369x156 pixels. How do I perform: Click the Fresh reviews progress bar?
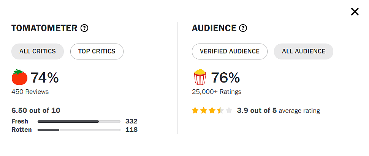point(79,122)
